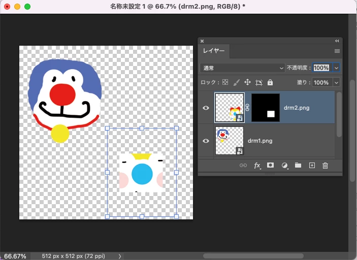Toggle lock transparent pixels icon
The image size is (357, 260).
point(225,82)
